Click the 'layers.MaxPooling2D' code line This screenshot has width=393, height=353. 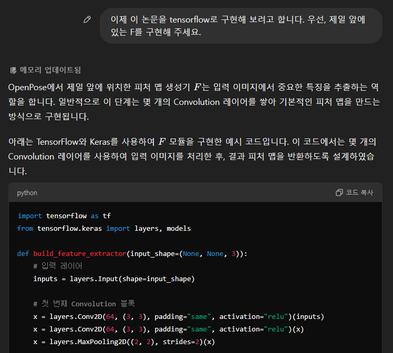point(124,342)
